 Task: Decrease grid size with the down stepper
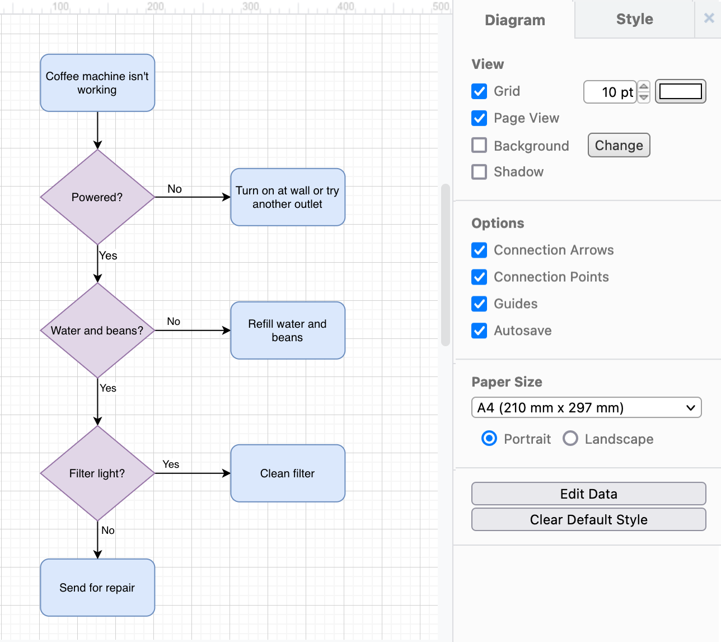643,97
